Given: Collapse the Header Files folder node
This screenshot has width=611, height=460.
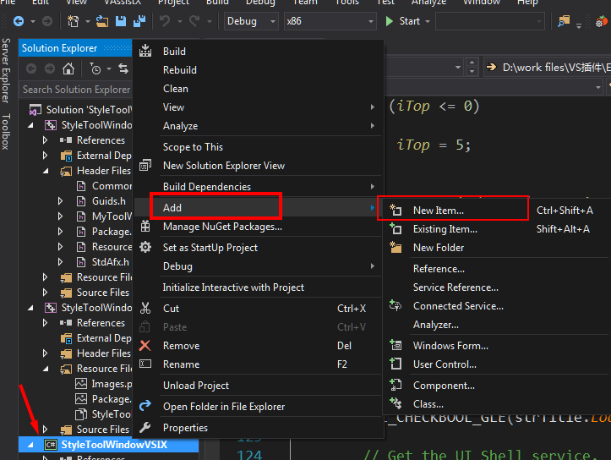Looking at the screenshot, I should (46, 171).
